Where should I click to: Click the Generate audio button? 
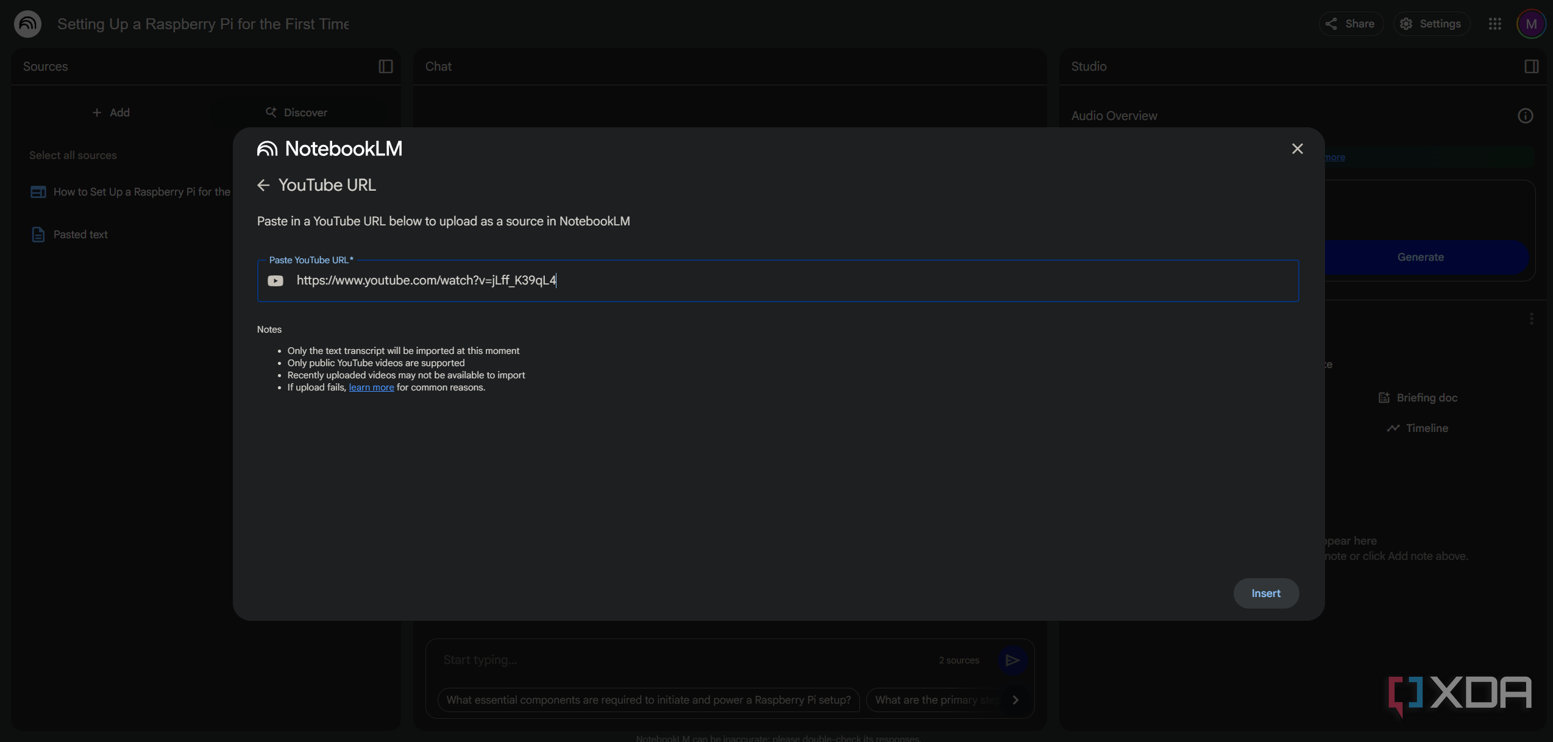point(1421,258)
